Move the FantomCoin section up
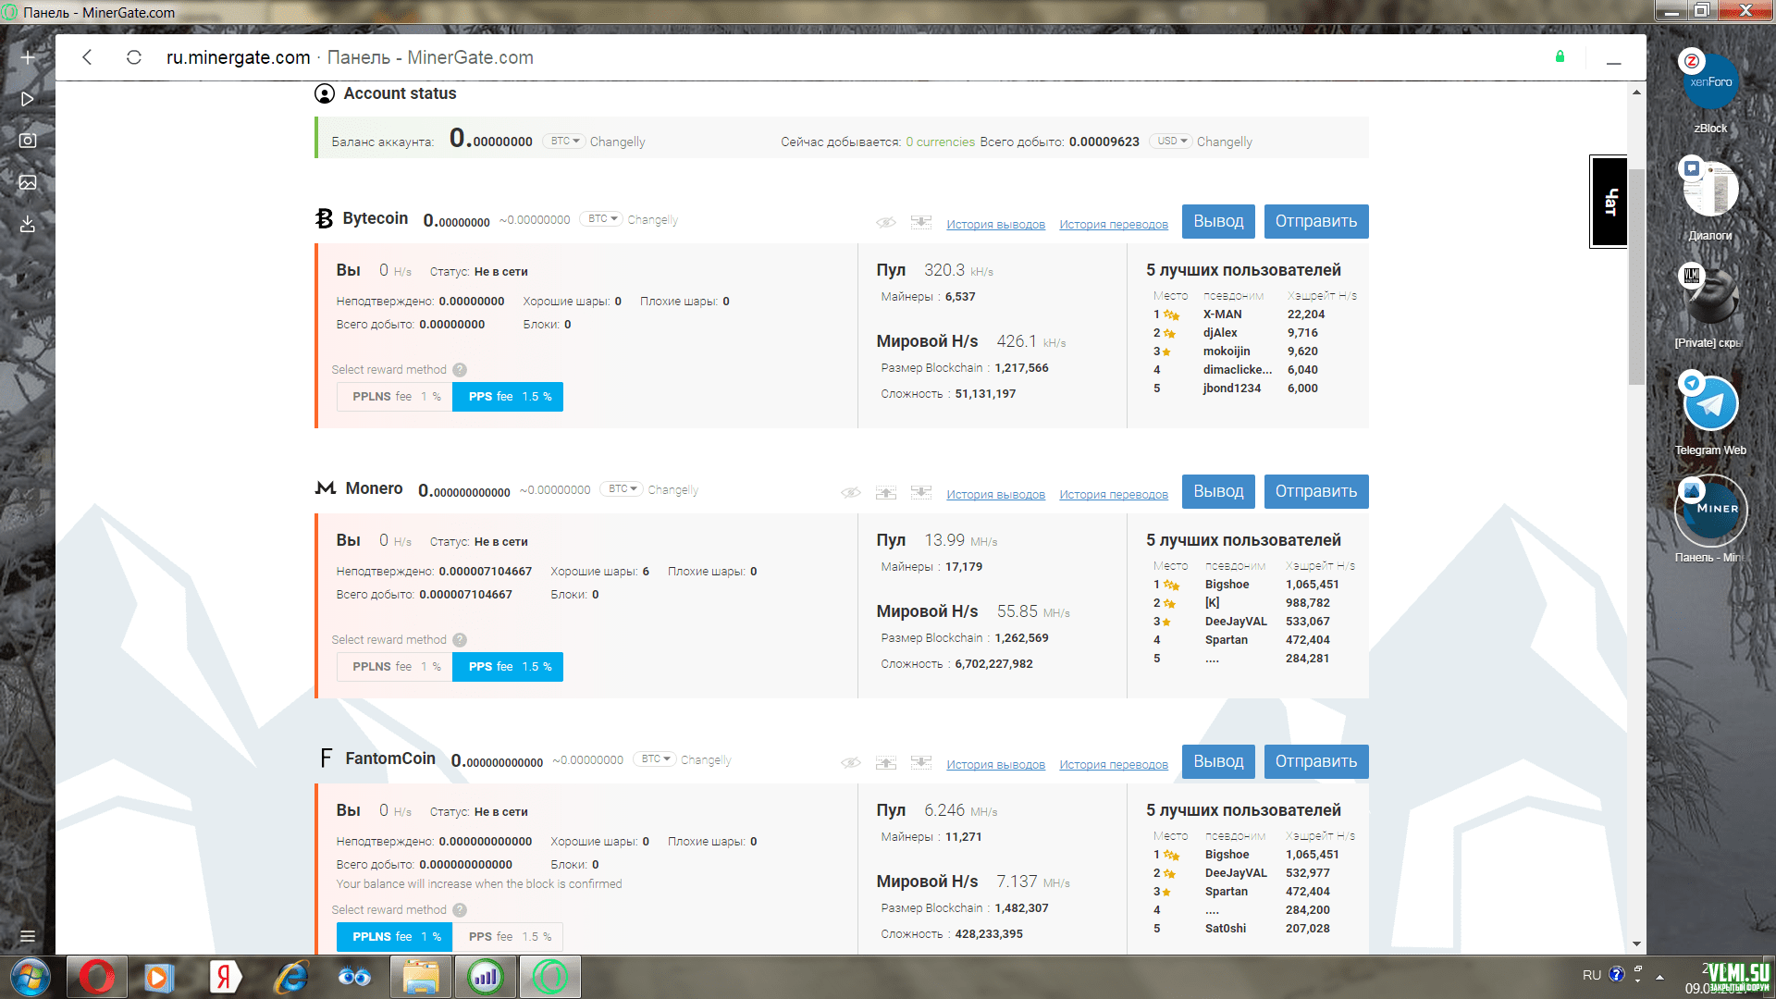The width and height of the screenshot is (1776, 999). 886,762
